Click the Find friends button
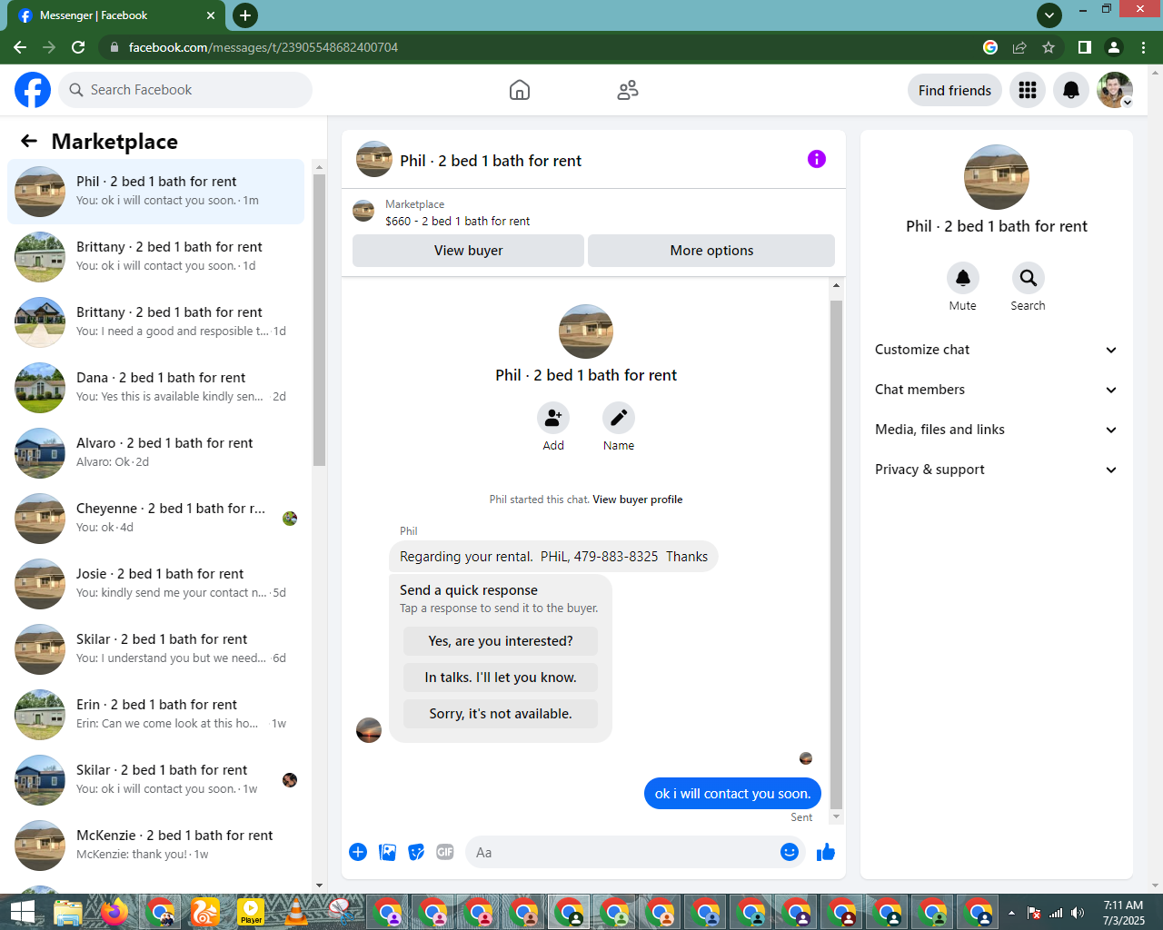 [x=955, y=90]
